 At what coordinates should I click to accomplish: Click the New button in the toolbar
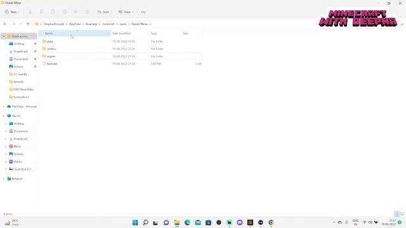pos(12,12)
